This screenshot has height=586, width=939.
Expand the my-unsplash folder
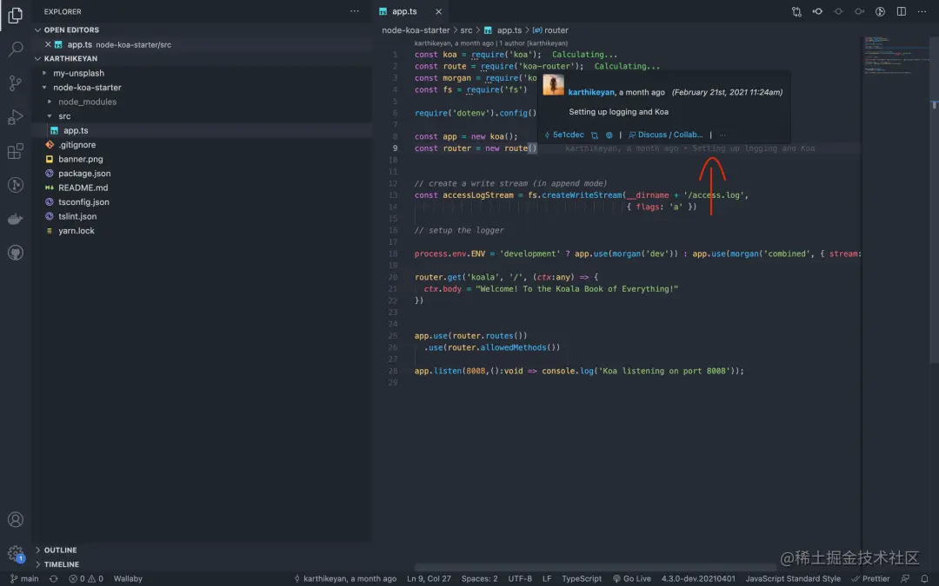click(78, 73)
